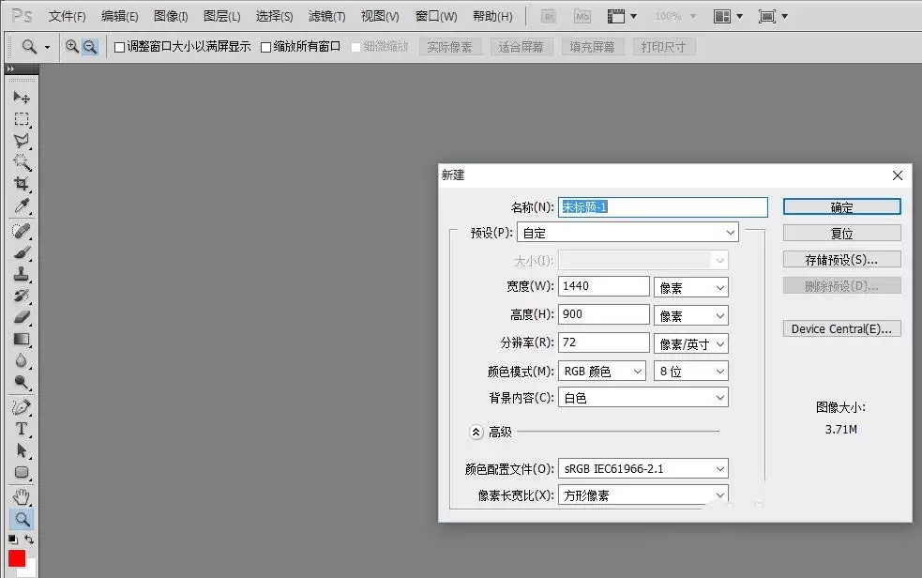Pick the Eyedropper tool
The width and height of the screenshot is (922, 578).
[x=21, y=206]
